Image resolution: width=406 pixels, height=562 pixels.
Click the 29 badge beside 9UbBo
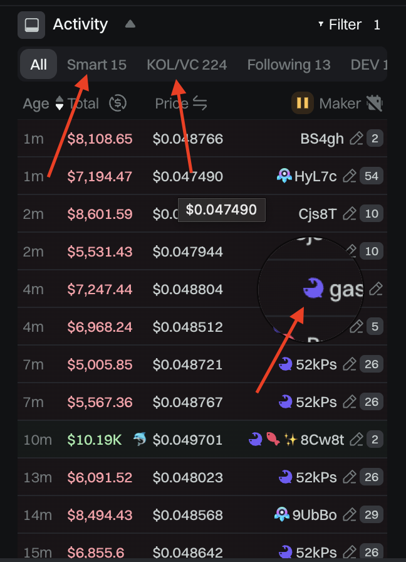tap(372, 515)
